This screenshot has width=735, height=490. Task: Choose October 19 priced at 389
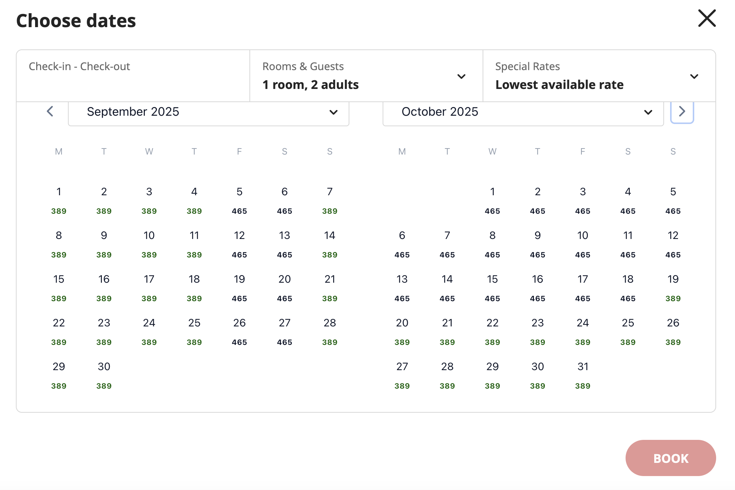(673, 288)
